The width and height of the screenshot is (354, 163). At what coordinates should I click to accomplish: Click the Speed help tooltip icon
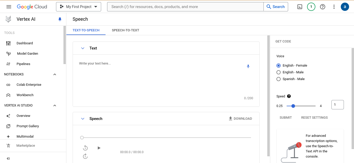point(289,96)
